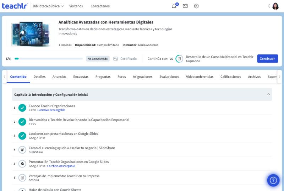Open the 1 Reseñas link
This screenshot has width=284, height=191.
coord(65,45)
